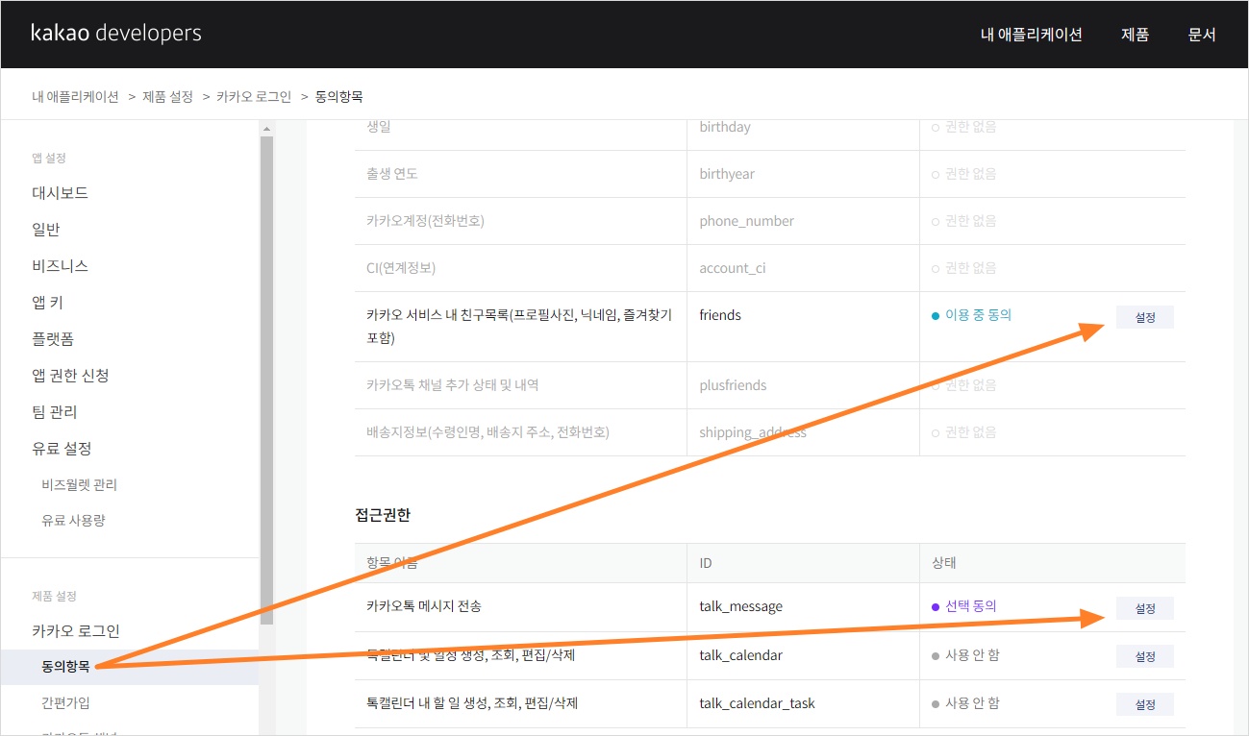The image size is (1249, 736).
Task: Open 팀 관리 in sidebar
Action: tap(54, 412)
